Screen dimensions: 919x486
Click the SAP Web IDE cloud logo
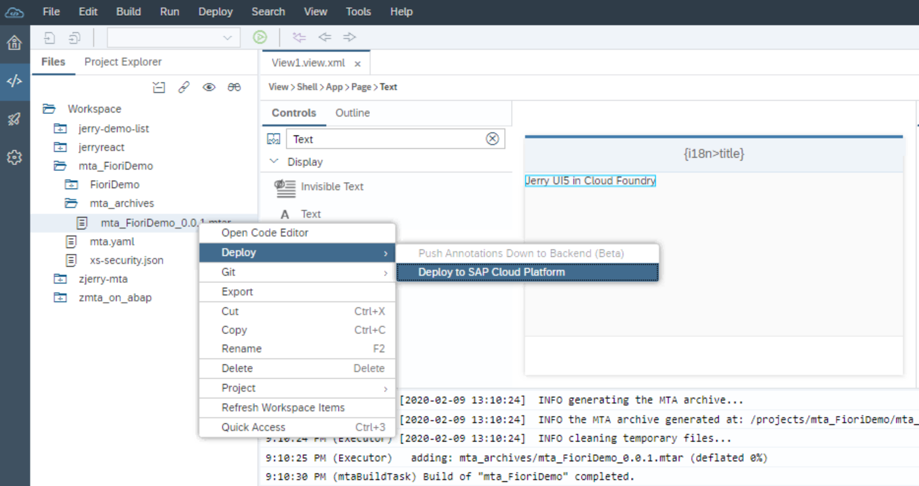click(14, 12)
